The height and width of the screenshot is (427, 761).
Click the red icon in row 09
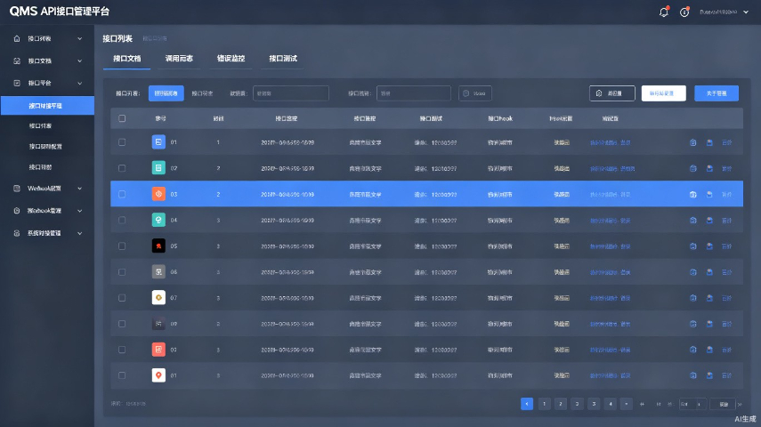tap(158, 350)
